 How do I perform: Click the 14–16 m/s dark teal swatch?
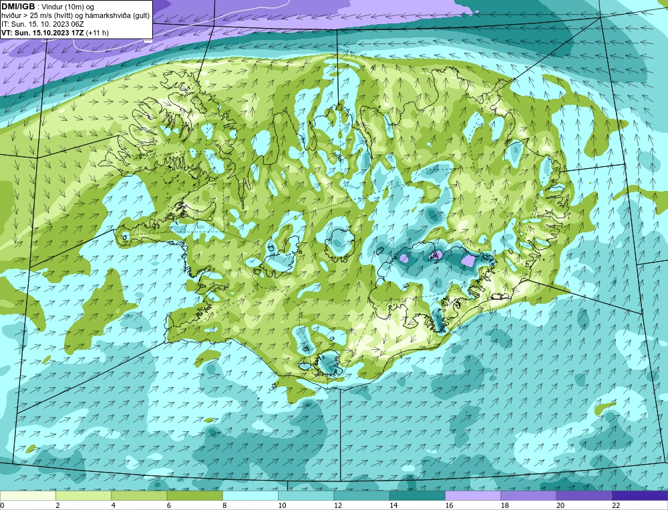click(x=417, y=495)
